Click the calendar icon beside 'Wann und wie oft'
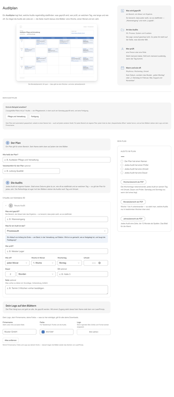The height and width of the screenshot is (397, 174). pyautogui.click(x=122, y=68)
